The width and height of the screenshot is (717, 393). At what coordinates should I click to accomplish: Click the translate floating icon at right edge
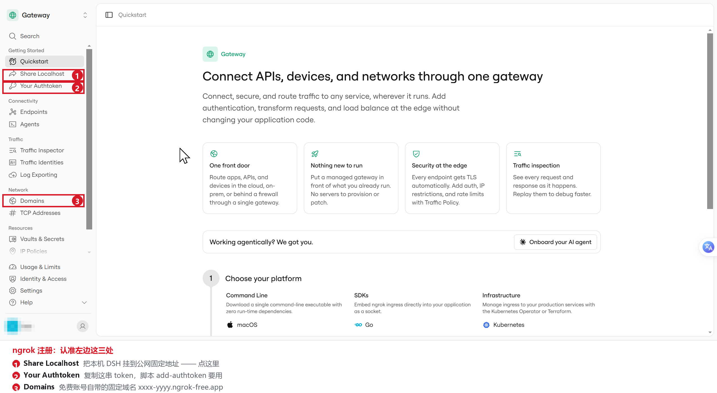point(708,247)
